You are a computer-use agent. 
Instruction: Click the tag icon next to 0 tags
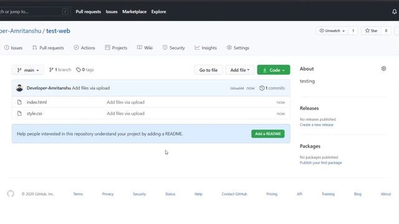[x=79, y=70]
